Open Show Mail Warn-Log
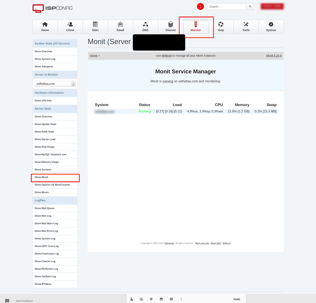Screen dimensions: 316x303 pos(55,223)
